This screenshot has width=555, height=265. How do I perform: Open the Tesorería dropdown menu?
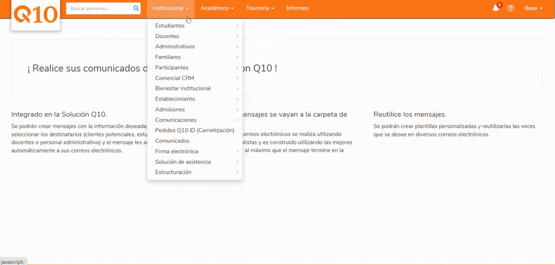coord(260,8)
